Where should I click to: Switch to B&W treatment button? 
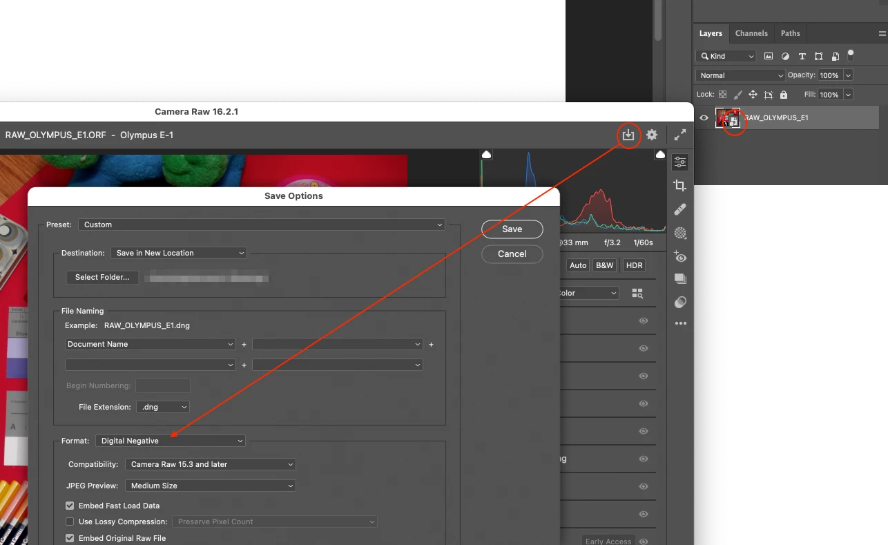[x=605, y=265]
